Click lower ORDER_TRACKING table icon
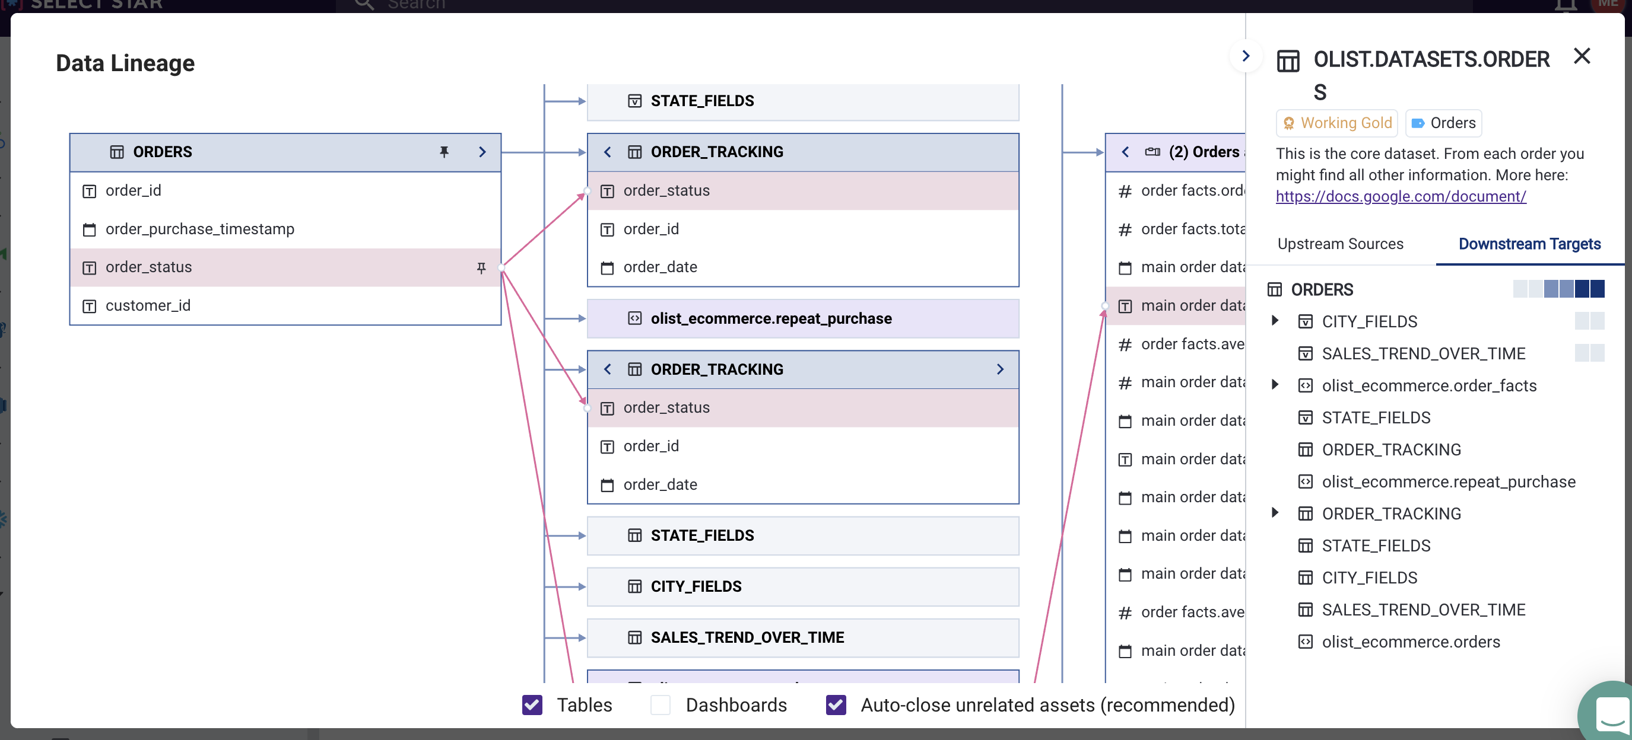The image size is (1632, 740). [635, 369]
